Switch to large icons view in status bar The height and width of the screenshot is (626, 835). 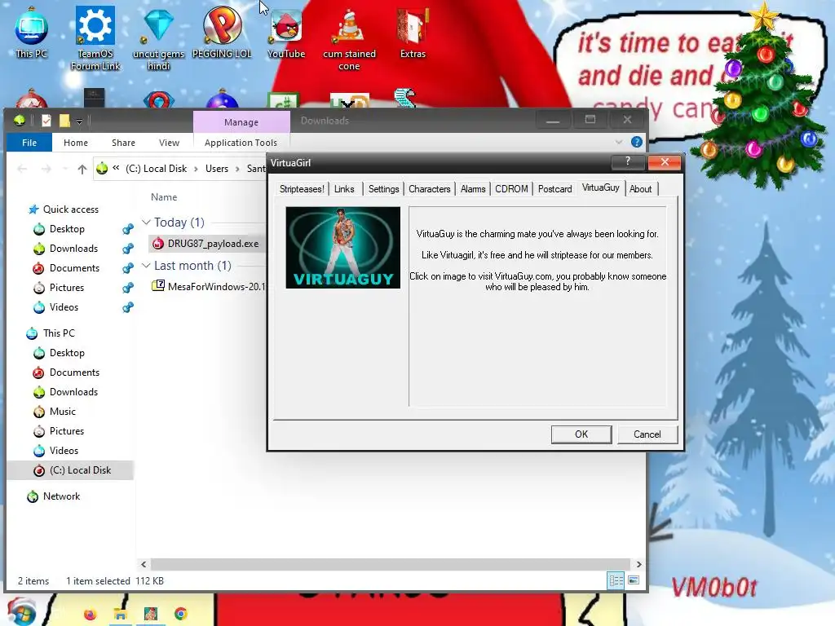pyautogui.click(x=634, y=580)
